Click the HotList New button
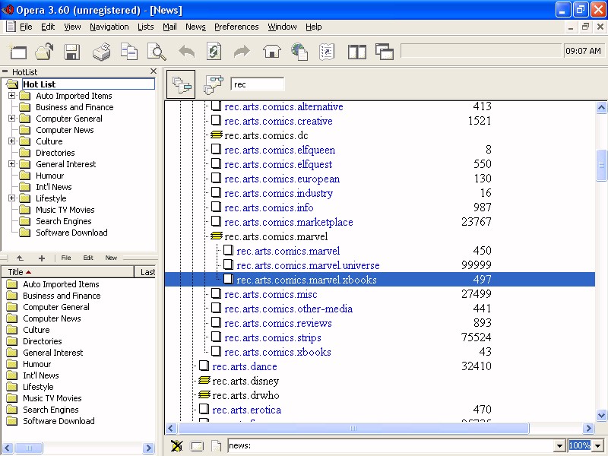The width and height of the screenshot is (608, 456). (111, 258)
